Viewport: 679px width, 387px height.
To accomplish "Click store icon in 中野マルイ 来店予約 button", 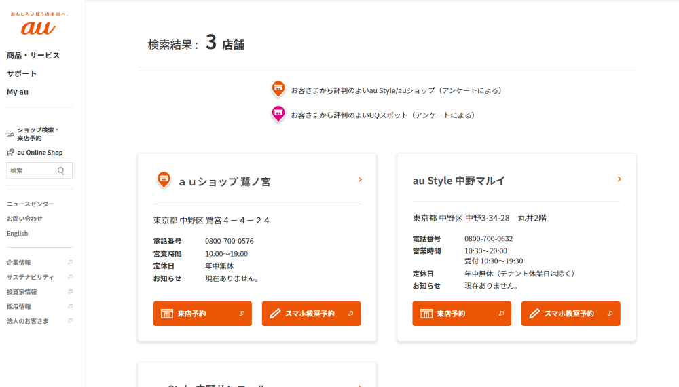I will pyautogui.click(x=426, y=314).
